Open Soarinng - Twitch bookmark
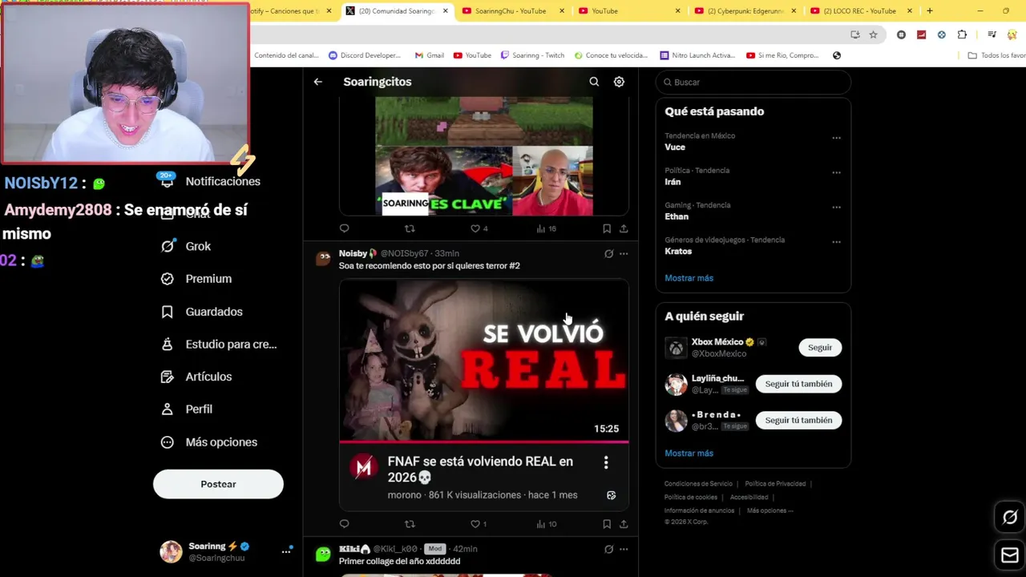 click(532, 55)
